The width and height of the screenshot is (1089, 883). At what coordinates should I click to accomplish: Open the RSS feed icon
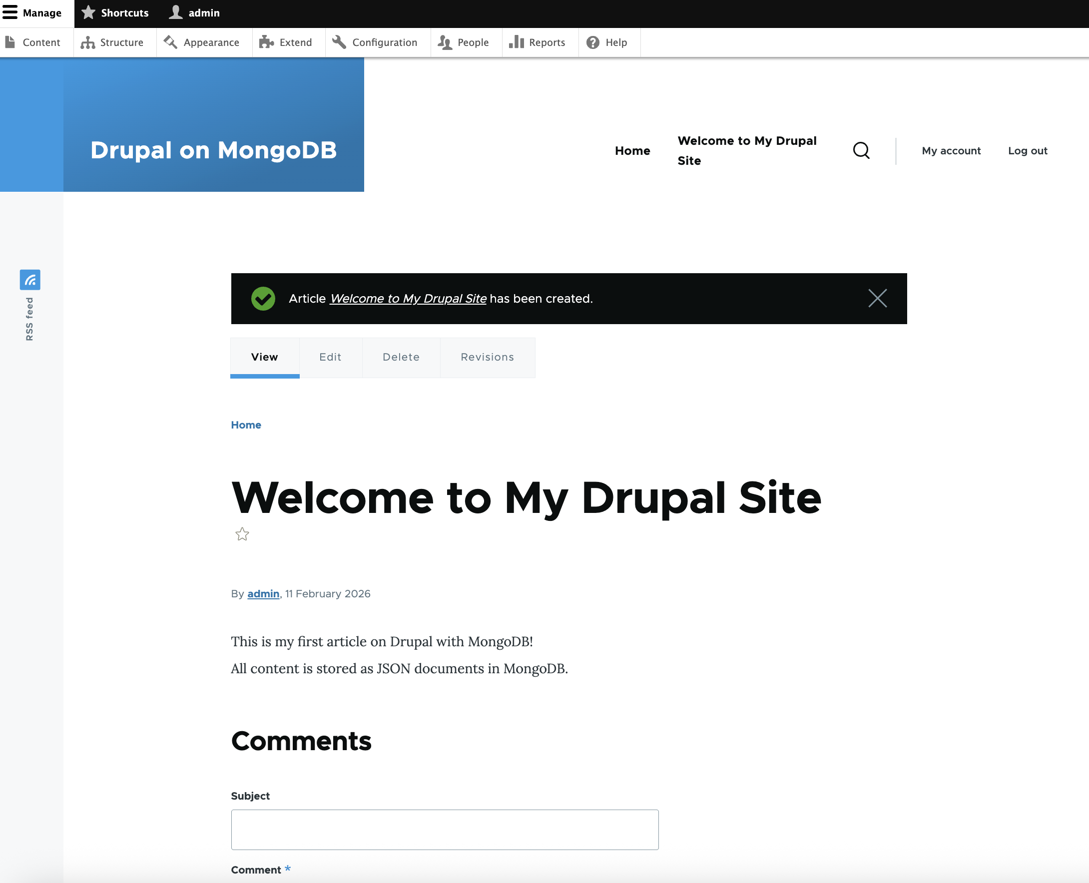pos(30,280)
